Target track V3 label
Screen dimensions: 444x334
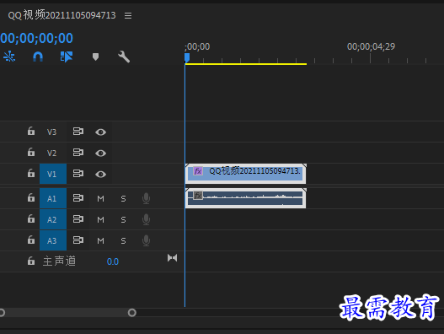click(x=52, y=132)
